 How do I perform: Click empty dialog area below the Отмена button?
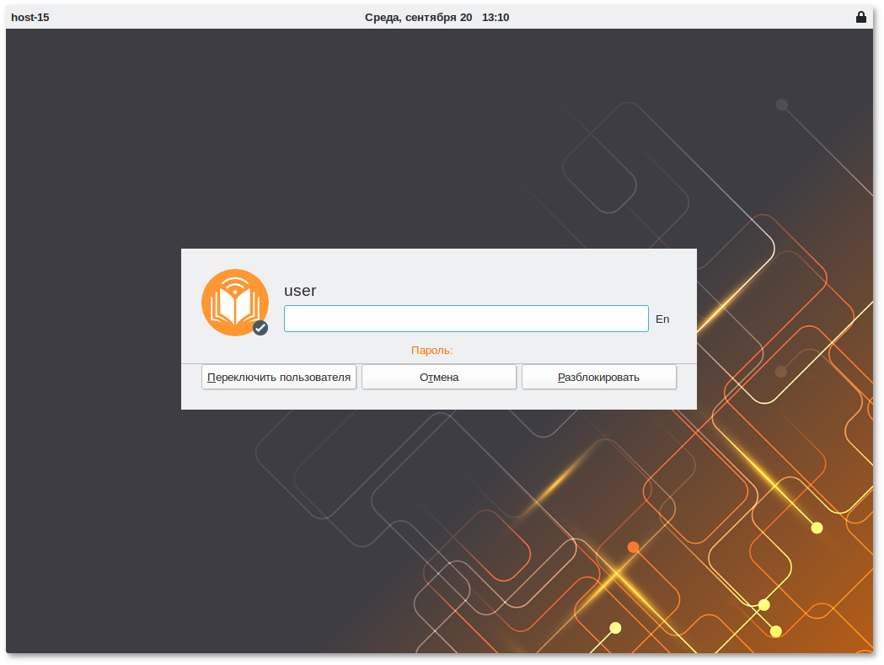(x=438, y=400)
